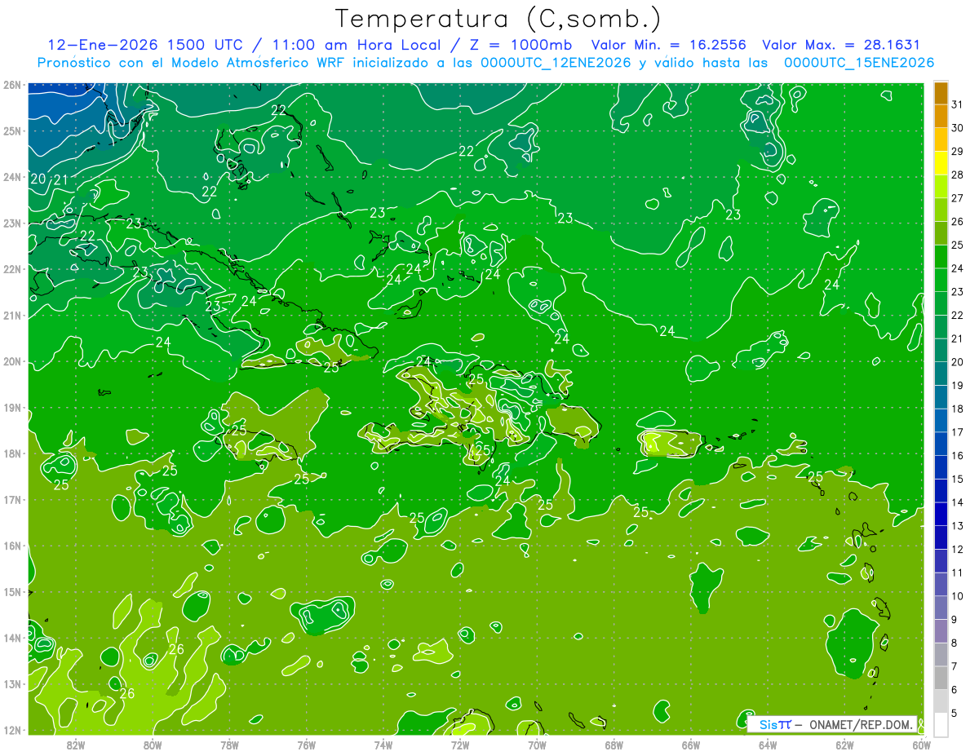979x756 pixels.
Task: Click the green color bar segment between 24 and 25
Action: pyautogui.click(x=941, y=257)
